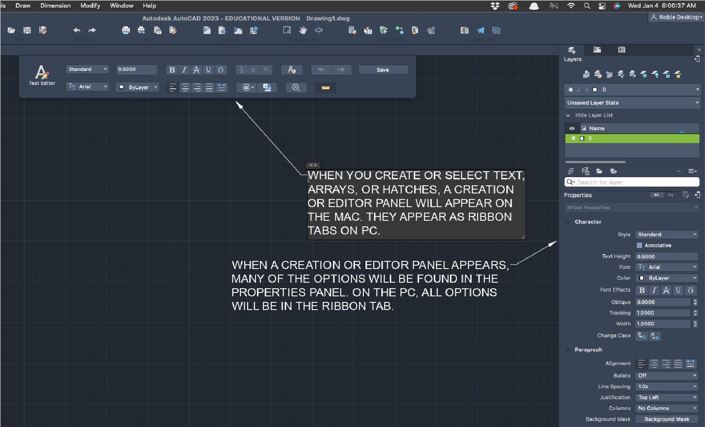Apply bold formatting in the Text Editor
The width and height of the screenshot is (705, 427).
[172, 70]
